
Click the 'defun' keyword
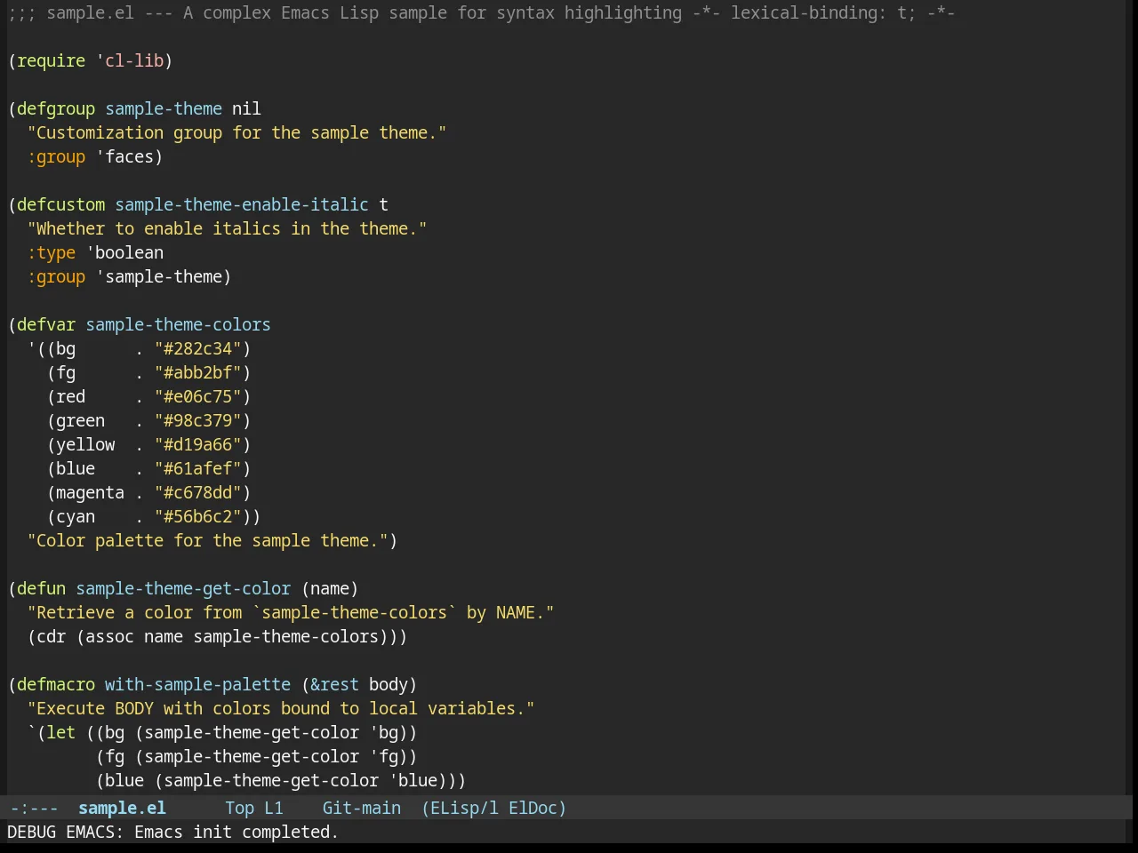pos(41,588)
